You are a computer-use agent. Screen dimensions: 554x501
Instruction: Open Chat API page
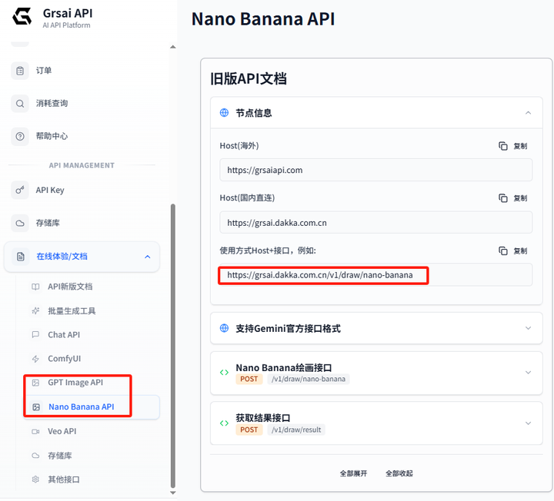pyautogui.click(x=64, y=334)
